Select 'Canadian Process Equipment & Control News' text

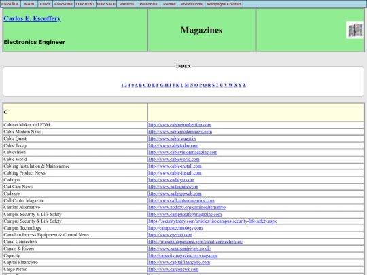(46, 235)
